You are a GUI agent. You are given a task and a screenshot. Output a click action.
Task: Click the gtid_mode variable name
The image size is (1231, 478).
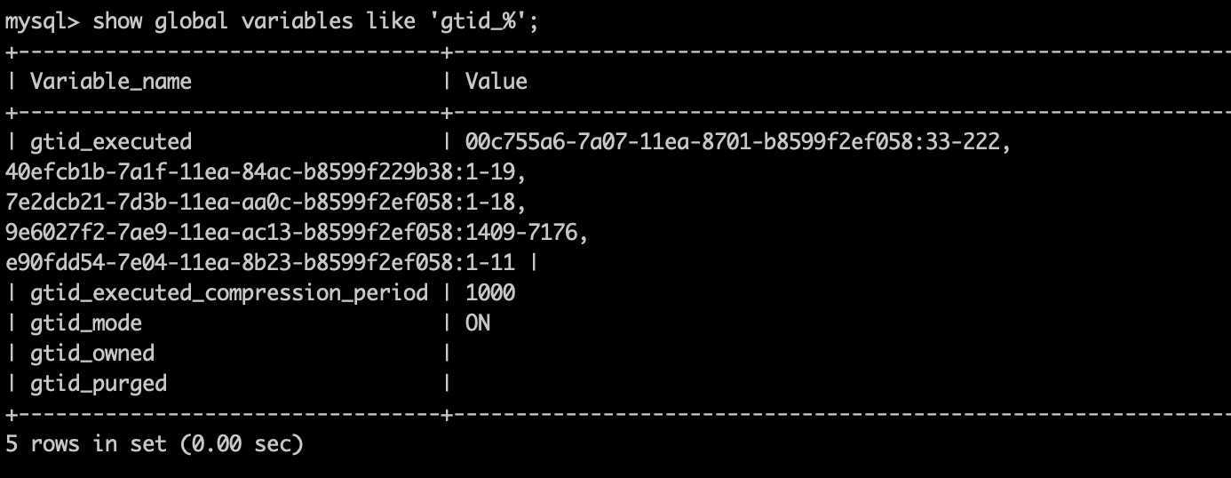point(86,323)
